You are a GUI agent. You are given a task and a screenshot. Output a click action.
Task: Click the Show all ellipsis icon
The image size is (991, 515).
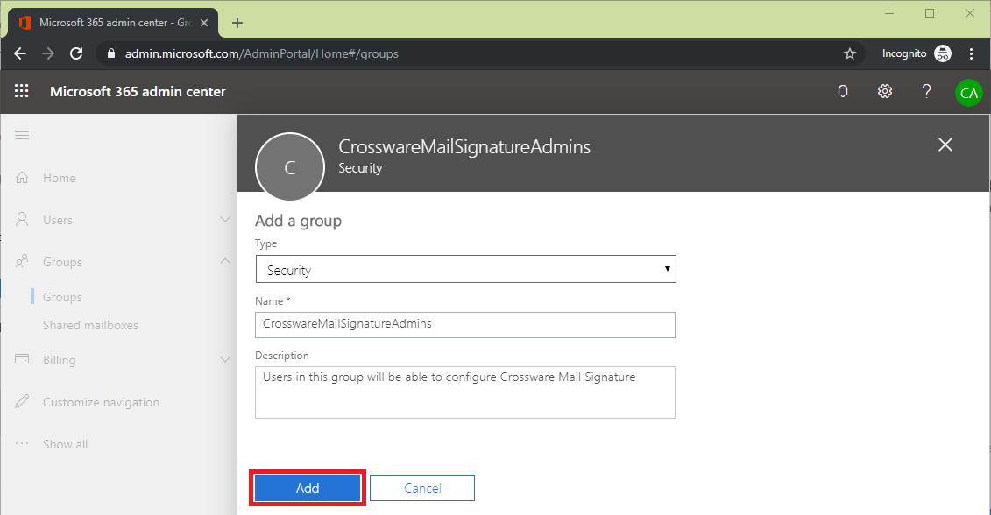click(x=22, y=443)
